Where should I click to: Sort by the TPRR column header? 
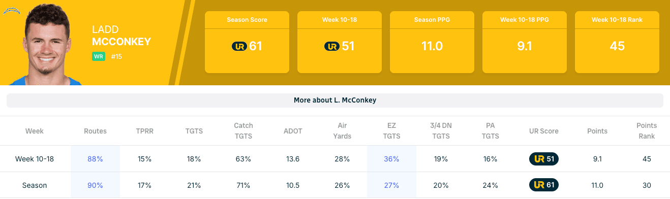[144, 131]
